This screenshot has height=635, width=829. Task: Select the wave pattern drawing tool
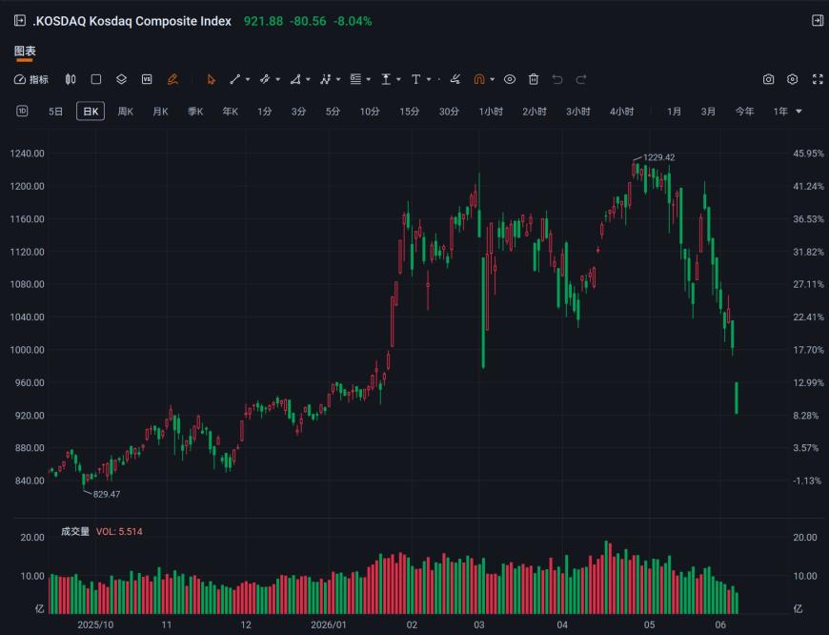(x=326, y=79)
